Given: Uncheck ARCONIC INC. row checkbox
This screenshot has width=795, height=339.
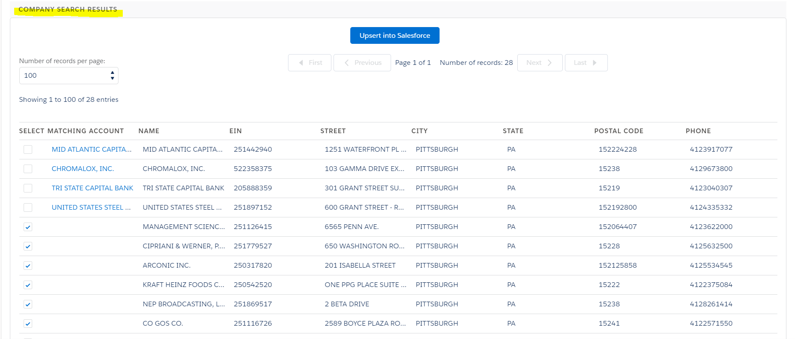Looking at the screenshot, I should [28, 266].
